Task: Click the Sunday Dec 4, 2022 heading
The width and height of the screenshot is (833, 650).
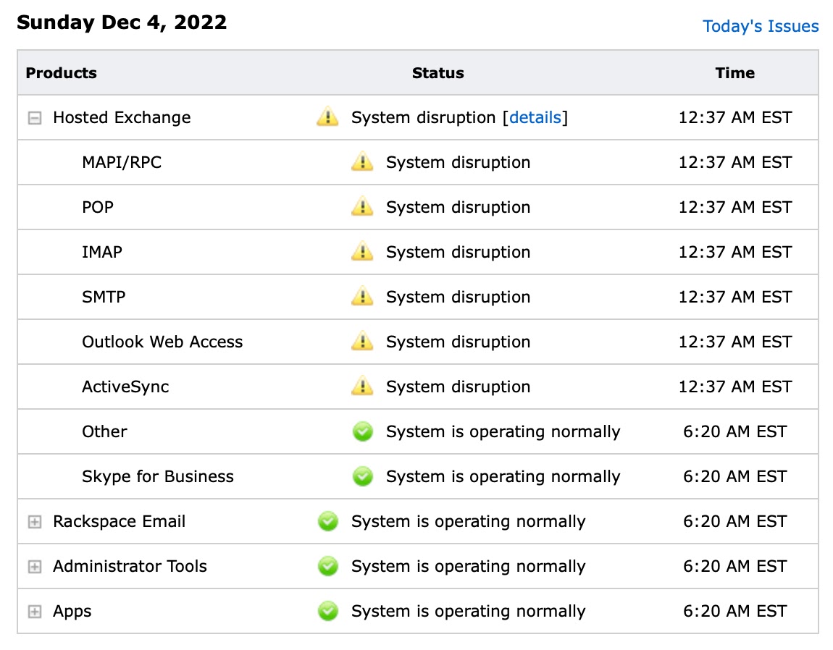Action: 122,22
